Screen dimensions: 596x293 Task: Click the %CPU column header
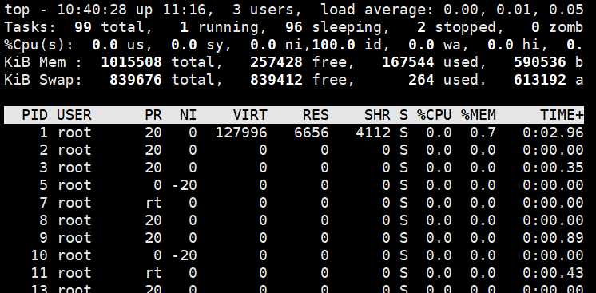[434, 115]
